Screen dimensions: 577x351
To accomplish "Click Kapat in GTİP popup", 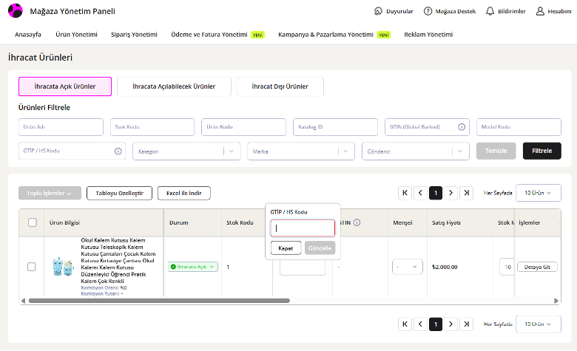I will (286, 248).
